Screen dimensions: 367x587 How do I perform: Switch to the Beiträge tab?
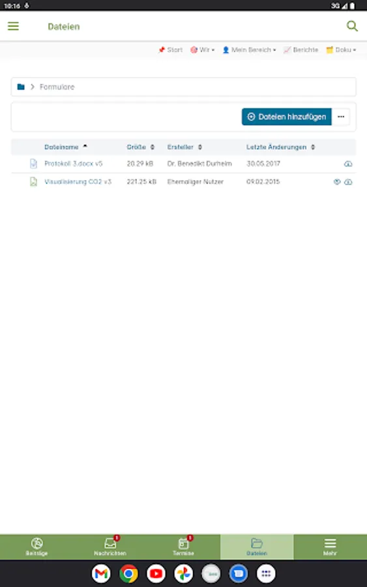click(x=37, y=547)
